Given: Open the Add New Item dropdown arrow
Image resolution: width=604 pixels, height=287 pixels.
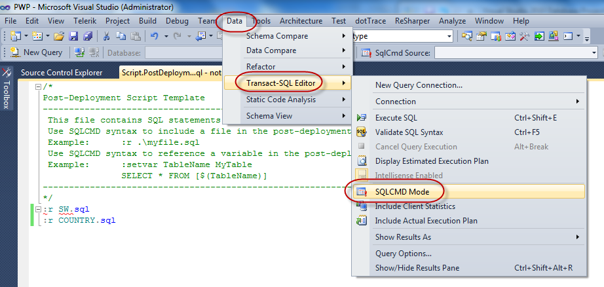Looking at the screenshot, I should coord(48,36).
